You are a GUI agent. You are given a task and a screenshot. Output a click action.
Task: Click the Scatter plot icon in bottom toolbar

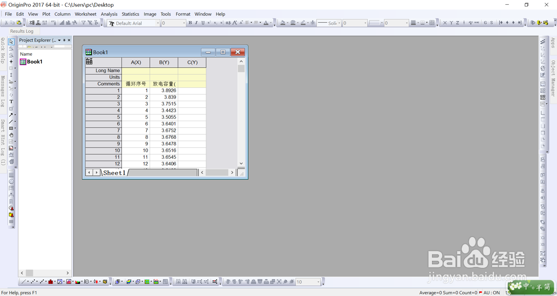[33, 282]
